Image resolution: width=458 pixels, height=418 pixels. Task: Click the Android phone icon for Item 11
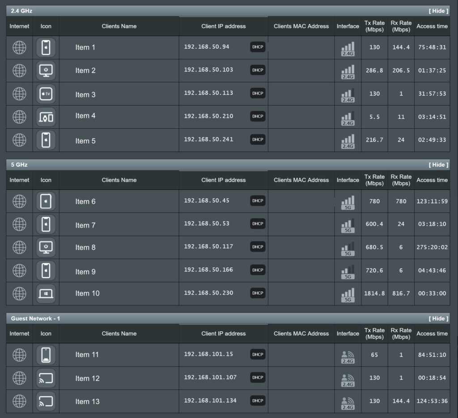(46, 355)
